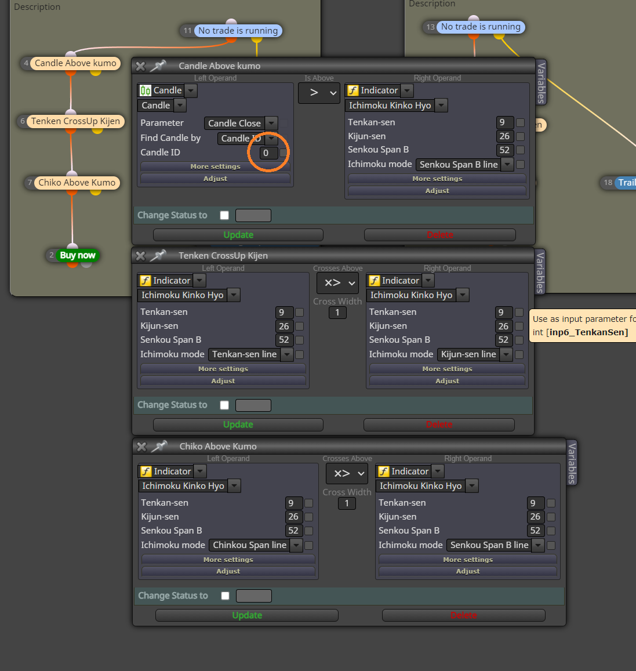636x671 pixels.
Task: Open Candle operand type dropdown arrow
Action: pyautogui.click(x=191, y=90)
